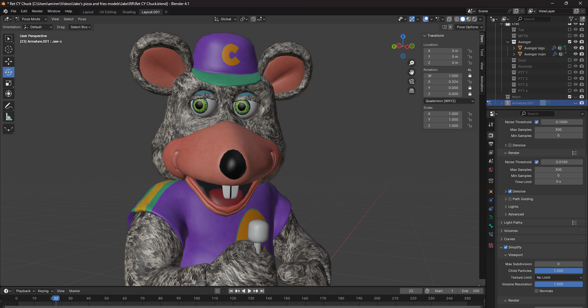The image size is (588, 308).
Task: Select the Breakdowner pose tool
Action: 9,129
